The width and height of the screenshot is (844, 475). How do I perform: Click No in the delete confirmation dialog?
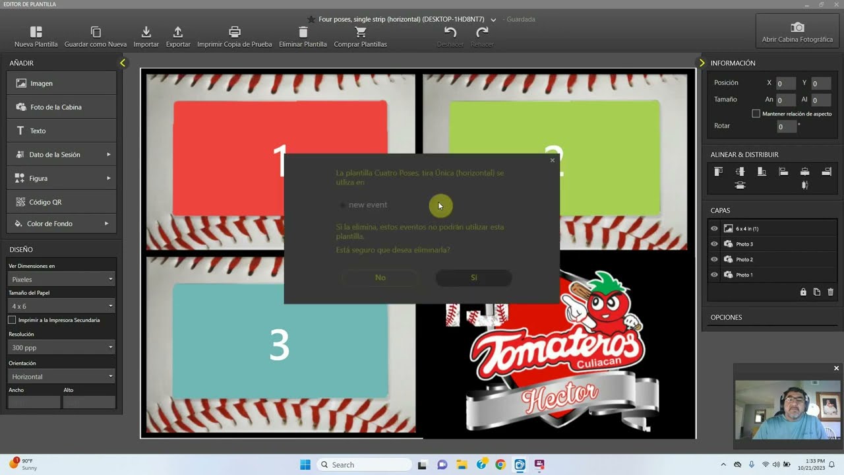point(380,278)
